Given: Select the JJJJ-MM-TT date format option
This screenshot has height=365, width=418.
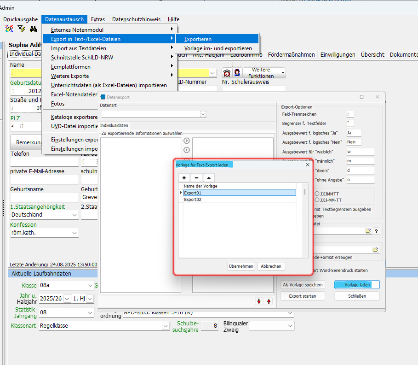Looking at the screenshot, I should click(x=317, y=200).
